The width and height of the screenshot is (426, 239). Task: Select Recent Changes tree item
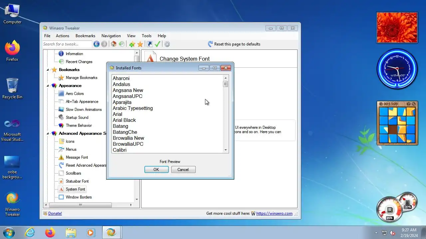pyautogui.click(x=79, y=62)
